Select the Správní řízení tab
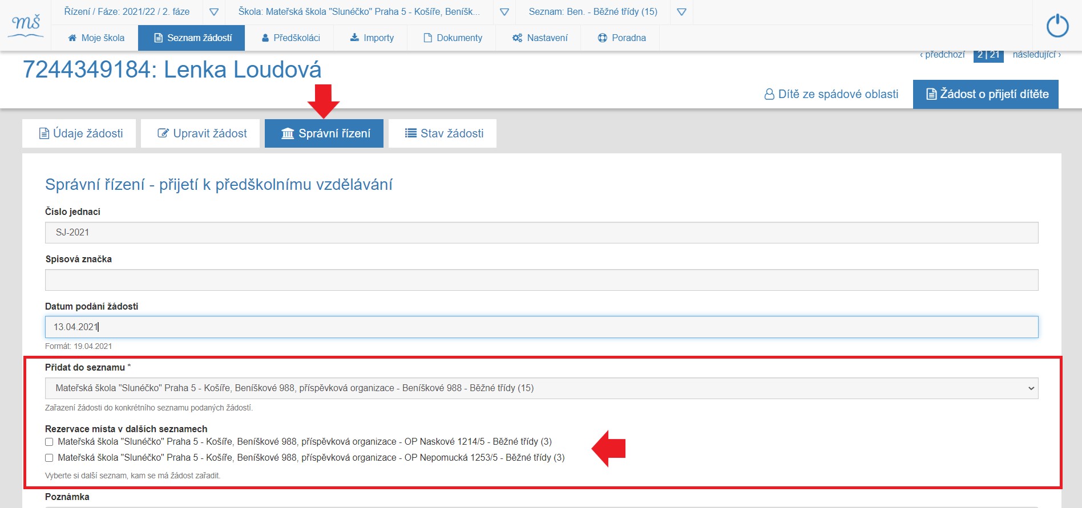This screenshot has width=1082, height=508. click(x=324, y=133)
